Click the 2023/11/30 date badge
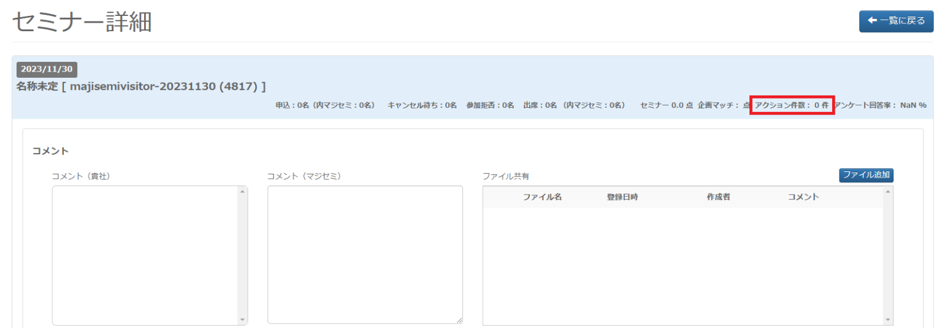Viewport: 942px width, 328px height. pyautogui.click(x=47, y=69)
